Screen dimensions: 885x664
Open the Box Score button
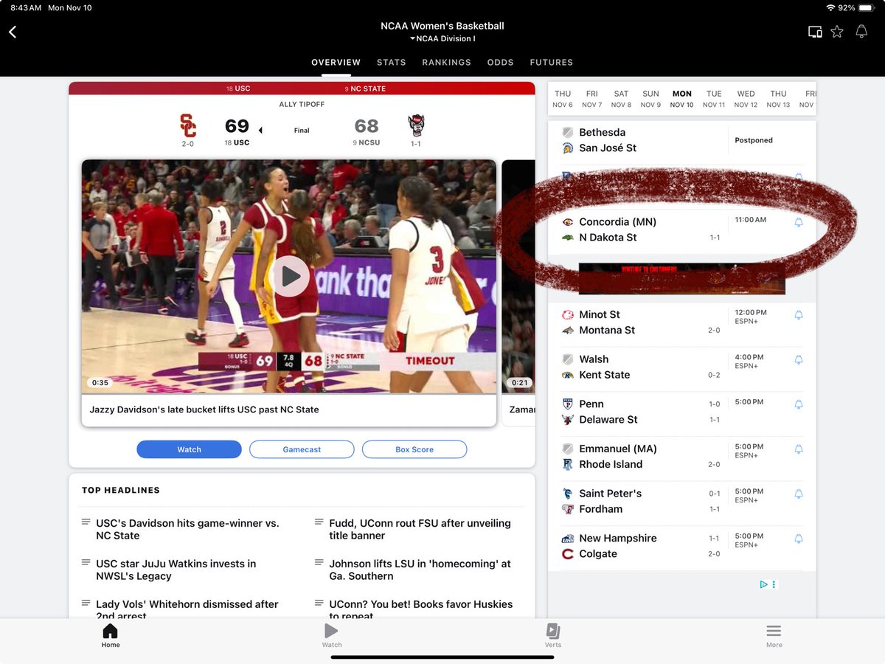coord(414,449)
